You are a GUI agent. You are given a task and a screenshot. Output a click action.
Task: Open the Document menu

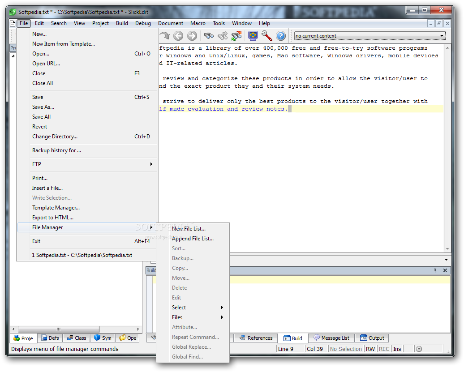(x=171, y=23)
